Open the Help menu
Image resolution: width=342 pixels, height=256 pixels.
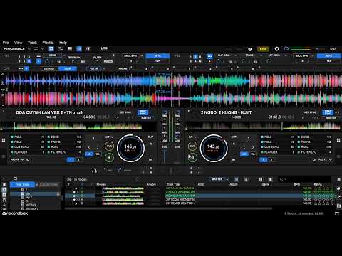click(63, 43)
